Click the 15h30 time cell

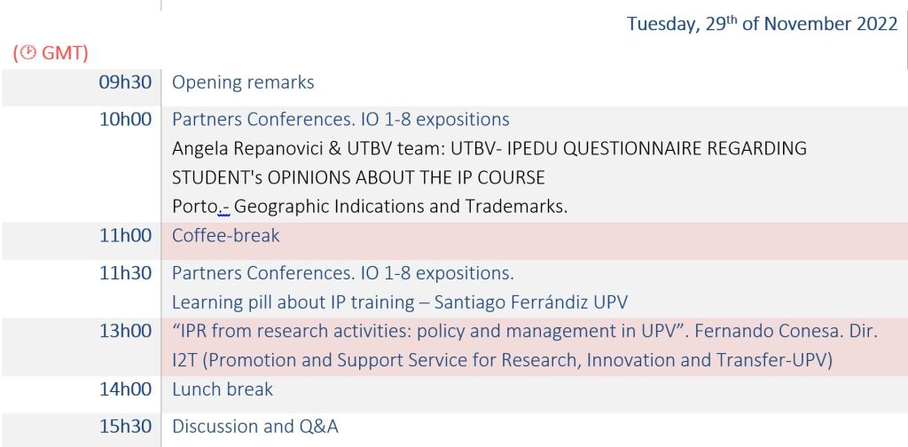pyautogui.click(x=125, y=427)
